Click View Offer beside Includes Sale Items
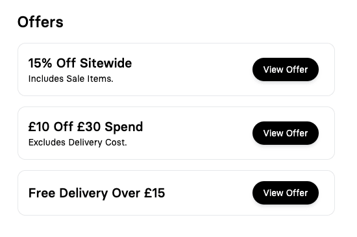357x237 pixels. pyautogui.click(x=286, y=69)
